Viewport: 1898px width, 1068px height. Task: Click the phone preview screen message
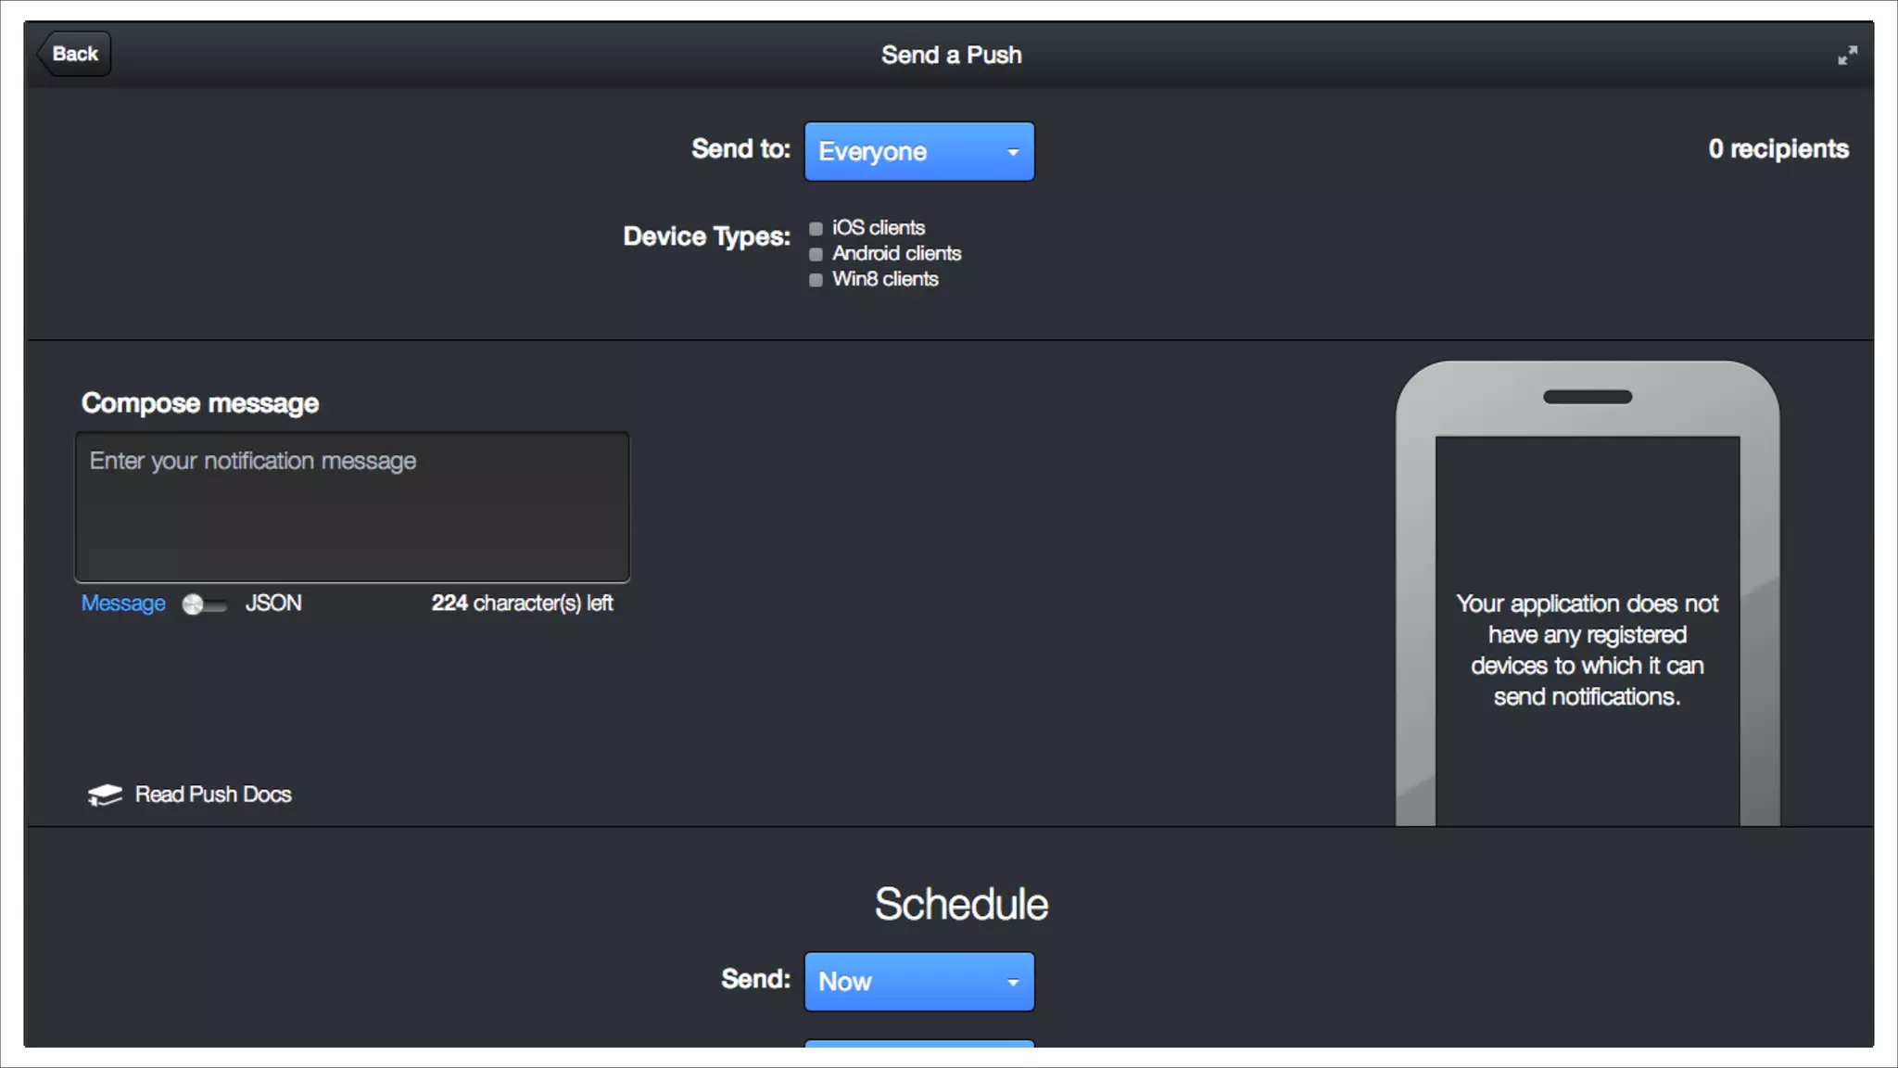1587,650
